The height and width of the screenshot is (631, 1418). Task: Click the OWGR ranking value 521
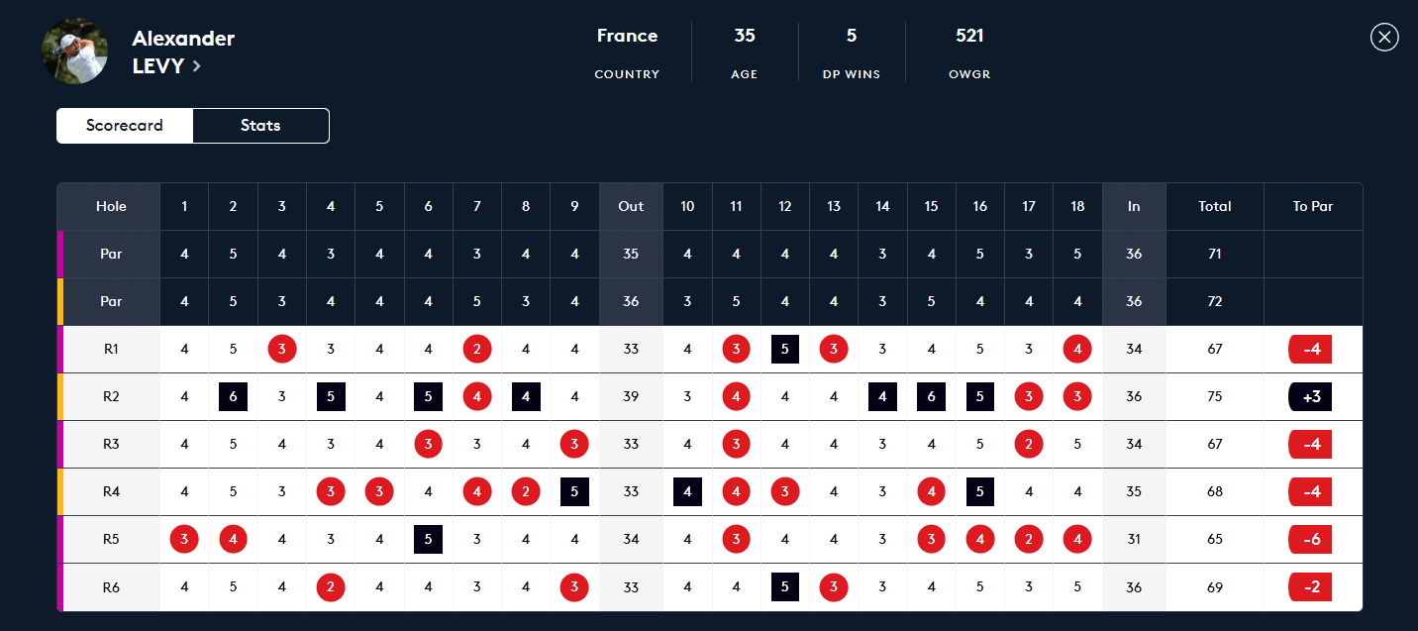pos(969,36)
